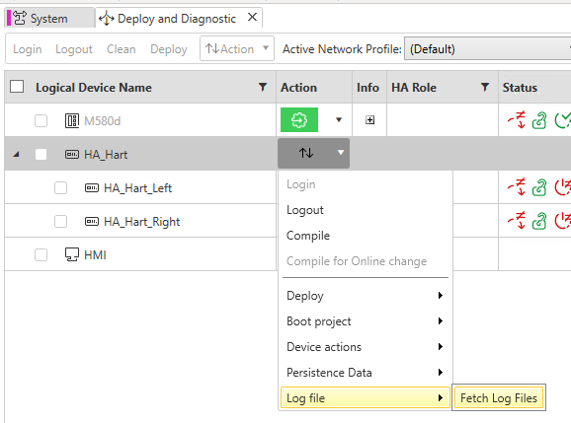Image resolution: width=571 pixels, height=423 pixels.
Task: Expand the Device actions submenu
Action: pyautogui.click(x=366, y=347)
